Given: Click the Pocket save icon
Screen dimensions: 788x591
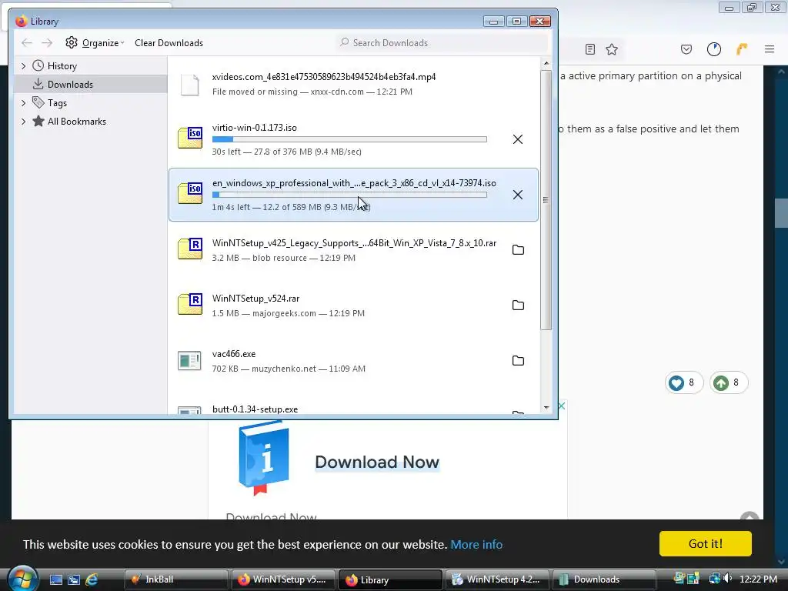Looking at the screenshot, I should (686, 49).
